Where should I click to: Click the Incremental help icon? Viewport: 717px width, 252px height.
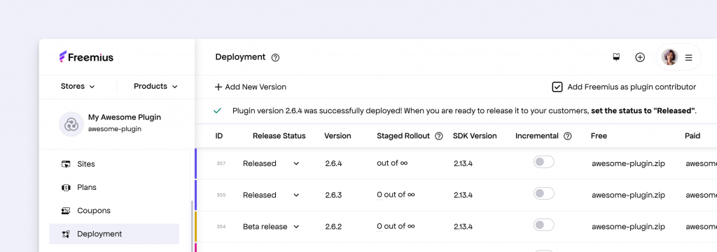[567, 136]
